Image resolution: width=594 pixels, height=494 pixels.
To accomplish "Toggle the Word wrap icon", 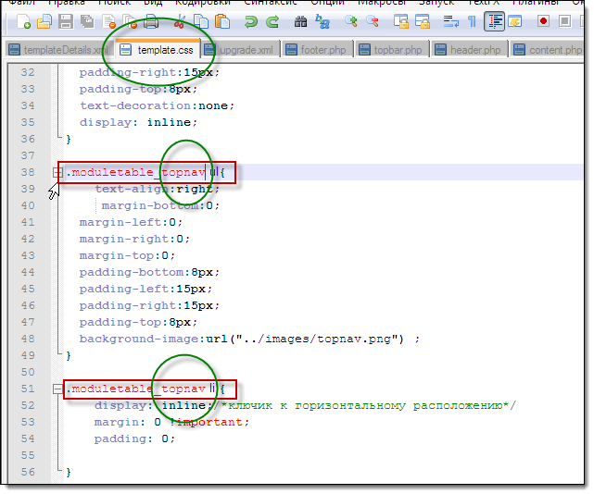I will [450, 20].
